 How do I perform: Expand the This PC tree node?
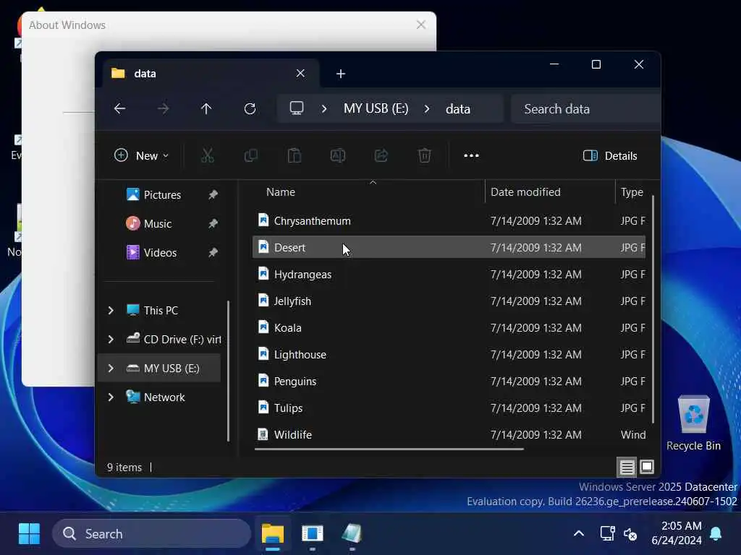coord(111,310)
